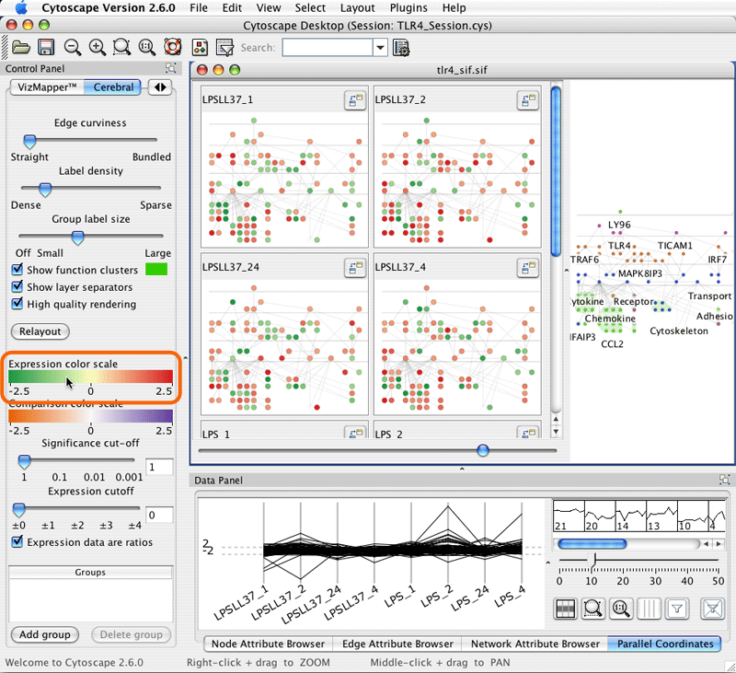This screenshot has height=673, width=736.
Task: Click the Control Panel tab scroll arrows
Action: click(x=160, y=87)
